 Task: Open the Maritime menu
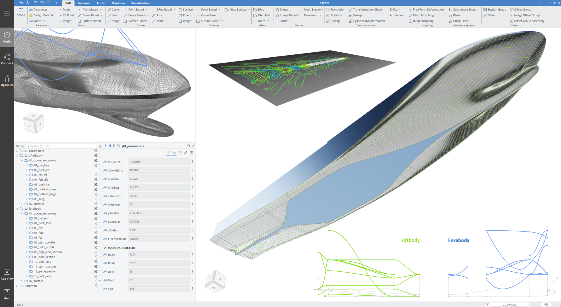point(118,3)
